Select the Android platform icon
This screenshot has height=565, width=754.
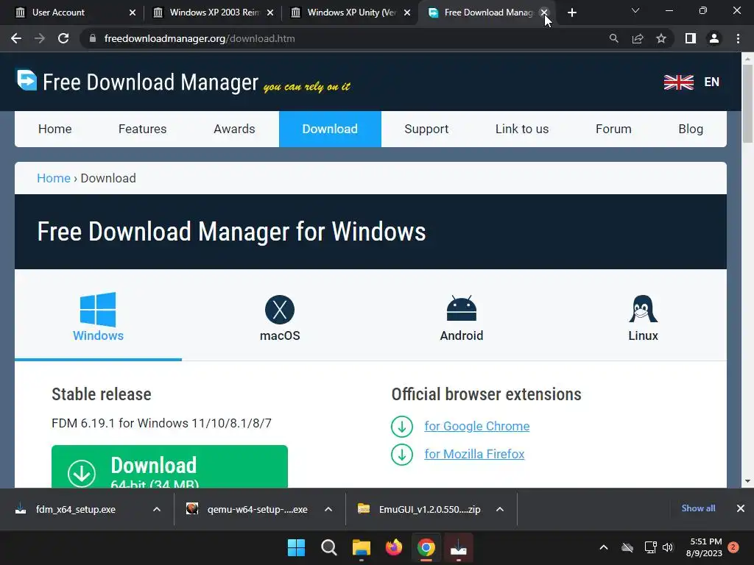click(461, 308)
